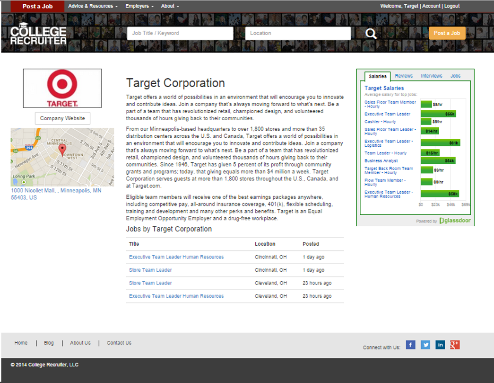Expand the About dropdown menu
Screen dimensions: 494x383
(x=170, y=6)
